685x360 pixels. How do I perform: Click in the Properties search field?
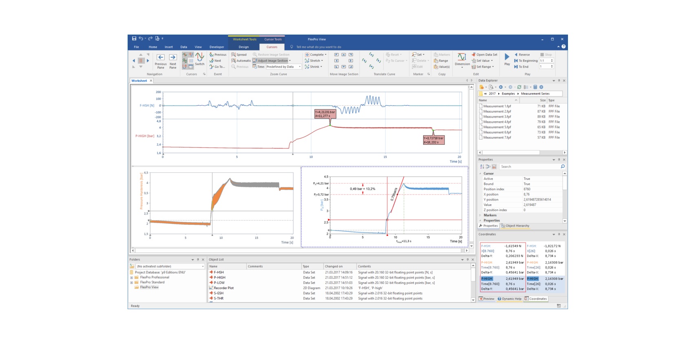(x=533, y=166)
